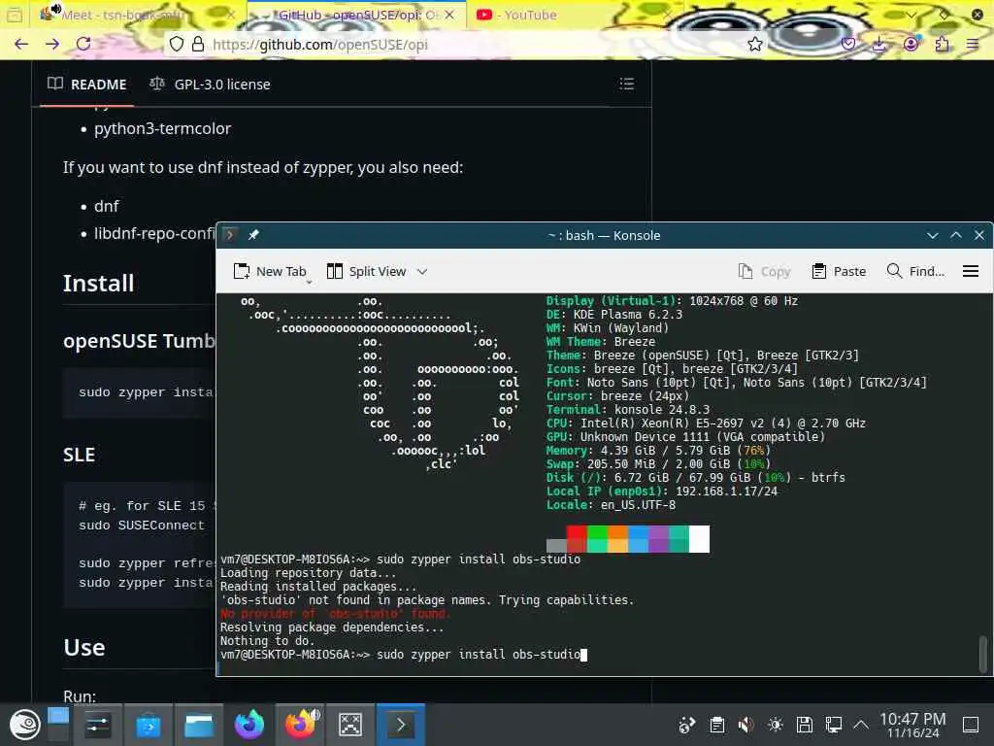Image resolution: width=994 pixels, height=746 pixels.
Task: Bookmark this page with the star icon
Action: (x=754, y=44)
